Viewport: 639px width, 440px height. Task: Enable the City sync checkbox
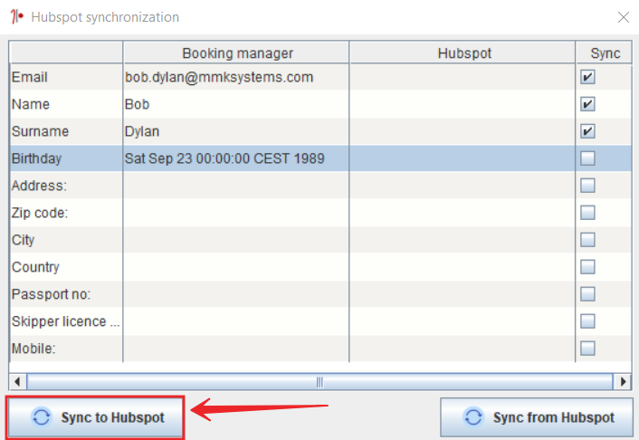tap(587, 240)
